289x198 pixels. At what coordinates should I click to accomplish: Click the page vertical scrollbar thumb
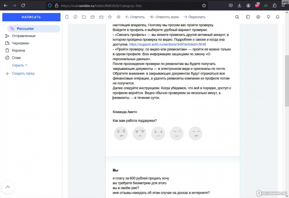[287, 81]
